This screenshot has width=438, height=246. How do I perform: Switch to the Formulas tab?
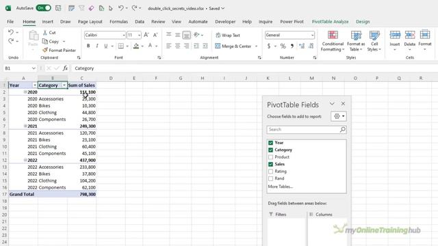pos(118,21)
